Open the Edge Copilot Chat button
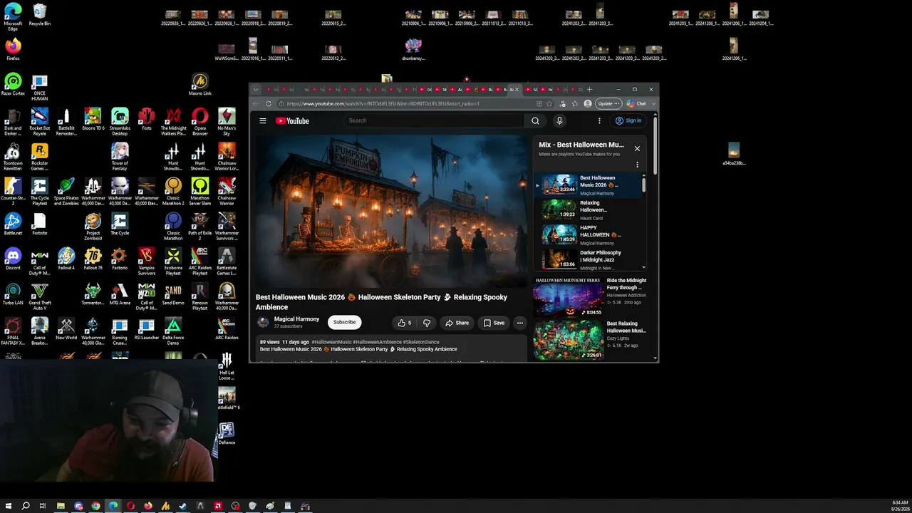The width and height of the screenshot is (912, 513). tap(636, 104)
